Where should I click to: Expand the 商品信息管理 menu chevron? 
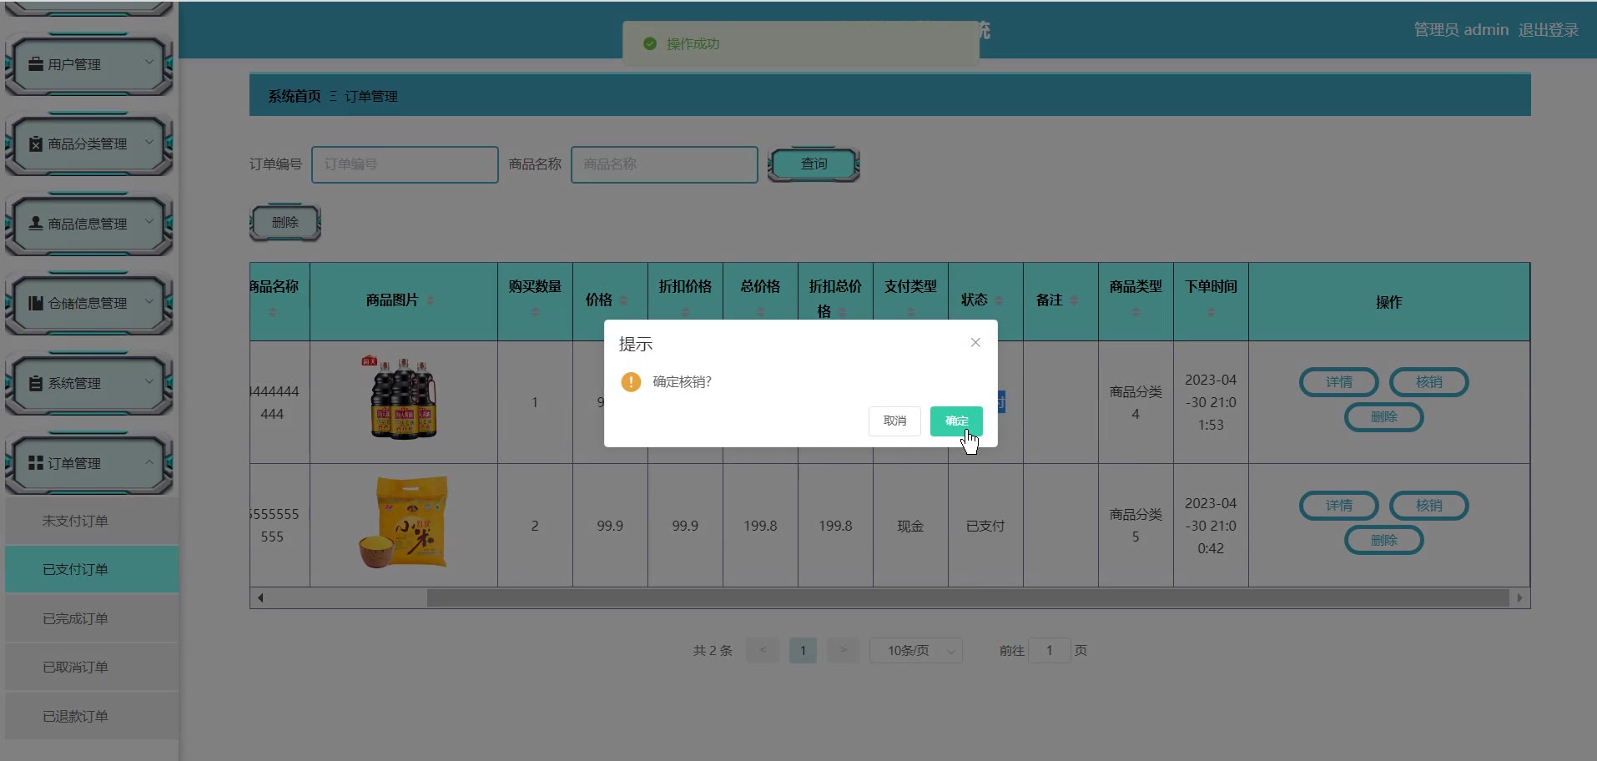[149, 221]
